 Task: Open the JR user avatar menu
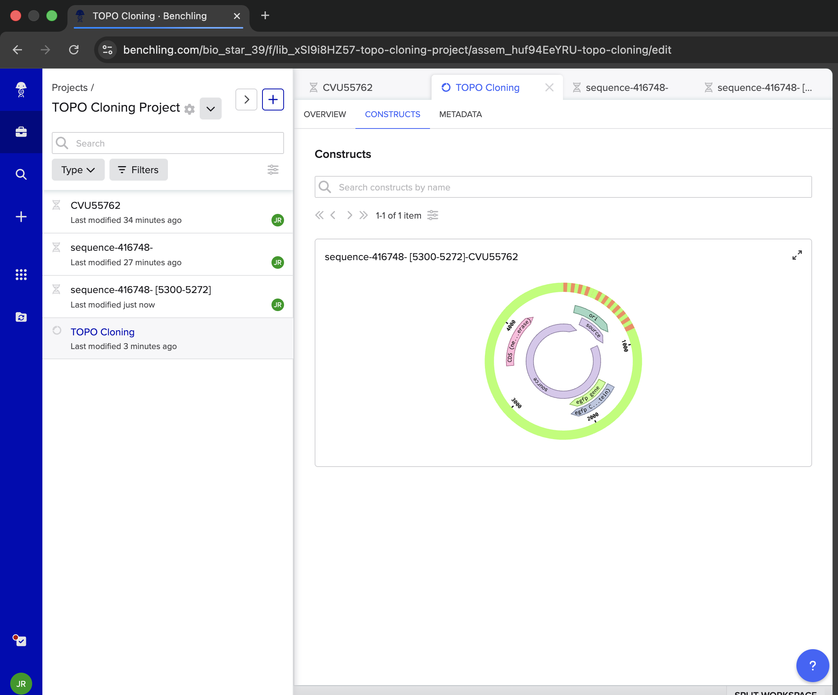tap(21, 684)
